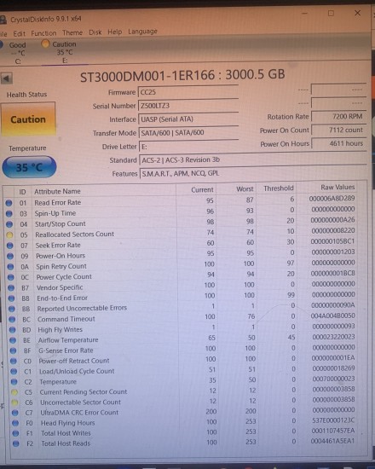Select raw value 0004461A5EA1 of Total Host Reads

(332, 441)
